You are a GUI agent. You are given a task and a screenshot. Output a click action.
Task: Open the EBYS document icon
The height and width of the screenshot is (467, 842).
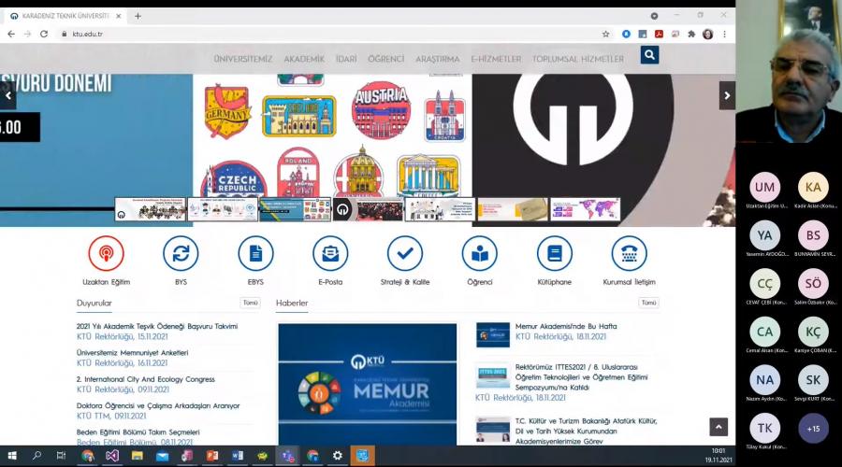click(255, 253)
